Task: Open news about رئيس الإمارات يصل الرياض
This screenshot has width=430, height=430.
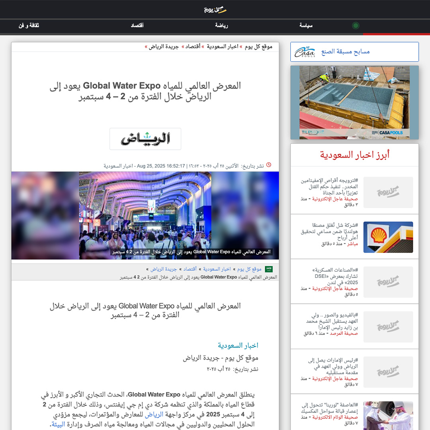Action: (x=333, y=366)
